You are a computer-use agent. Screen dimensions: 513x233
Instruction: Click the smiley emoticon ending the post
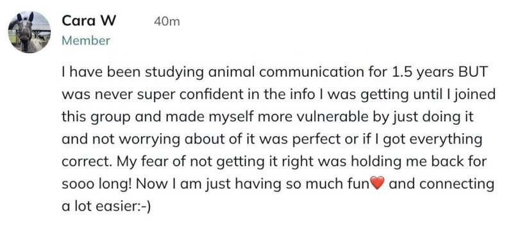[143, 207]
